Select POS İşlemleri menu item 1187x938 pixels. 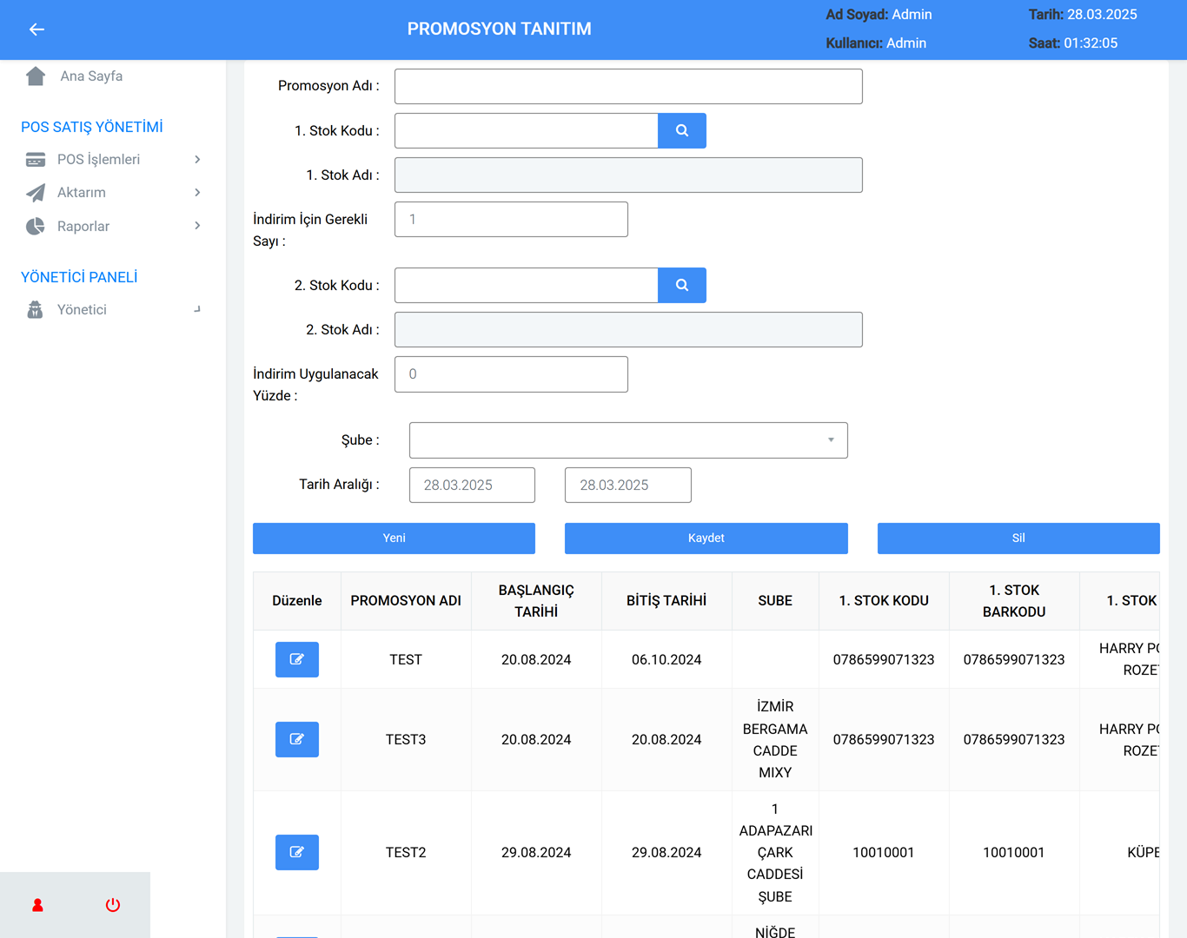tap(98, 160)
